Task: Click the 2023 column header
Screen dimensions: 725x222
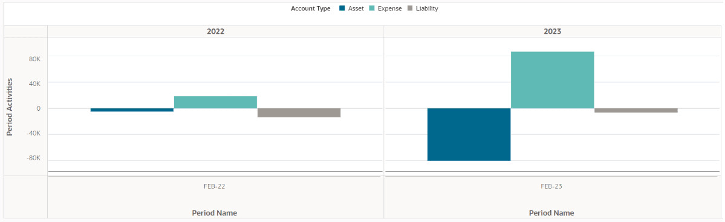Action: 552,31
